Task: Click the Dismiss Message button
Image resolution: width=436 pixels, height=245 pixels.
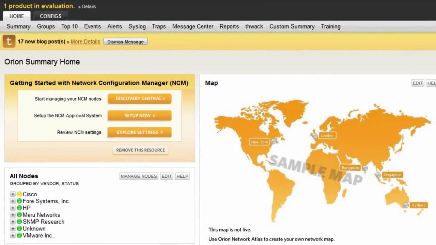Action: (x=125, y=42)
